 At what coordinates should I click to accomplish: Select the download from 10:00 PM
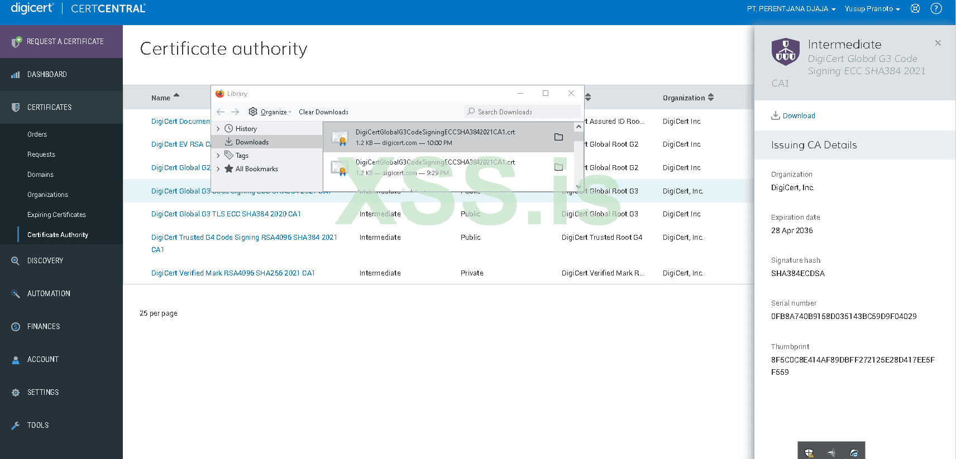(448, 137)
